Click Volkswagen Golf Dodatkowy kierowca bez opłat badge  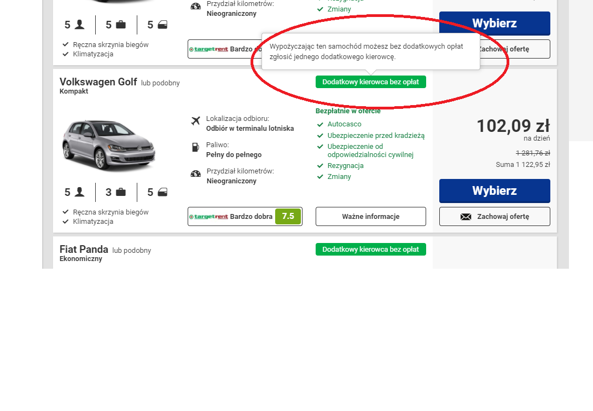coord(371,82)
